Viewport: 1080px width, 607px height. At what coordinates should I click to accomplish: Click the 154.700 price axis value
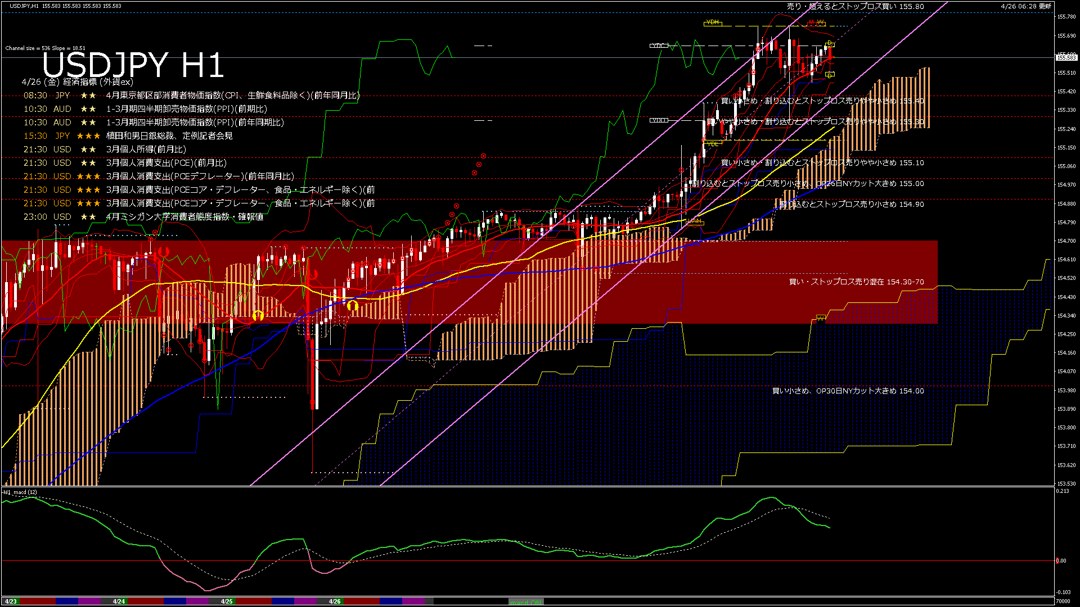tap(1066, 241)
